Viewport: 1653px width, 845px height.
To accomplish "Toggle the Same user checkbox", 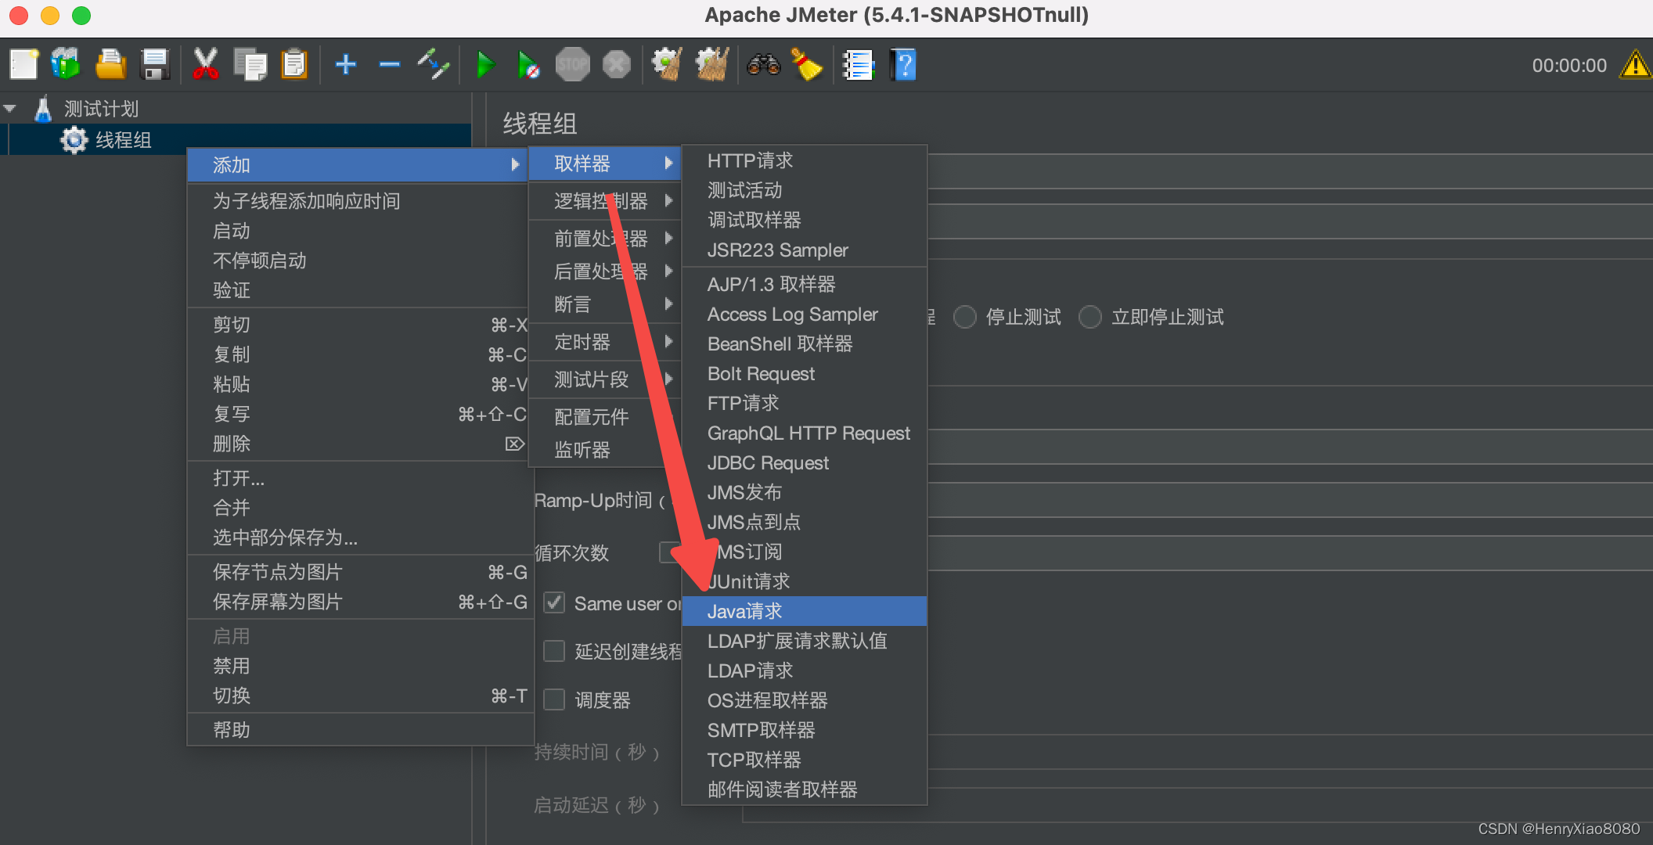I will click(x=554, y=603).
